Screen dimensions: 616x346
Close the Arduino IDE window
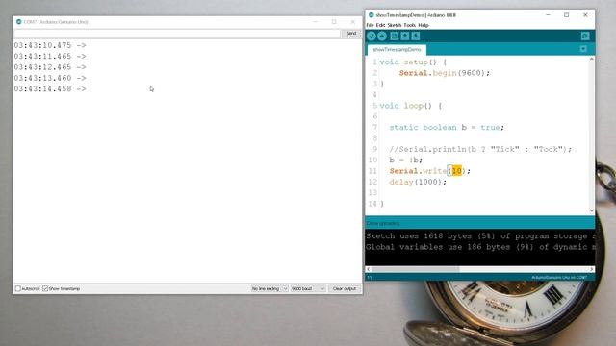point(585,15)
